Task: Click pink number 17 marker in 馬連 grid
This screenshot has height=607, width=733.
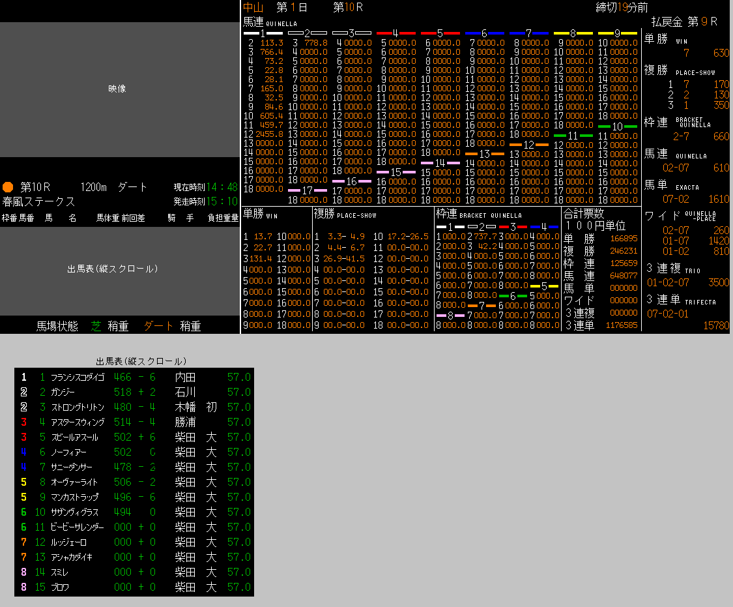Action: coord(307,190)
